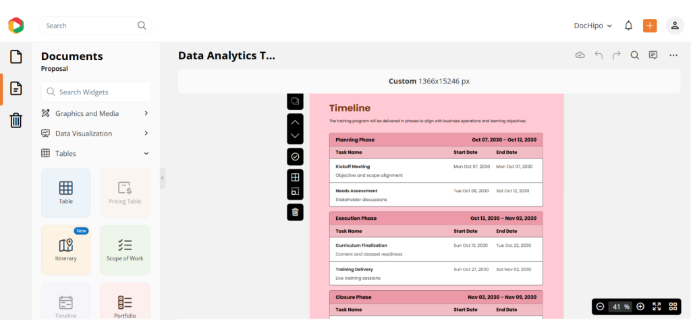The image size is (691, 321).
Task: Select the Itinerary widget
Action: click(x=65, y=250)
